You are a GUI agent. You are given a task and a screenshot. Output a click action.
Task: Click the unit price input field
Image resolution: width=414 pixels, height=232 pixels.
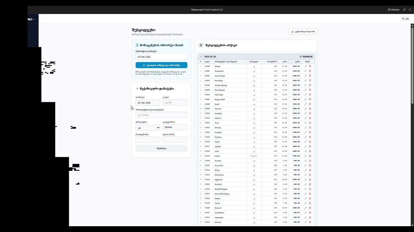pyautogui.click(x=175, y=140)
